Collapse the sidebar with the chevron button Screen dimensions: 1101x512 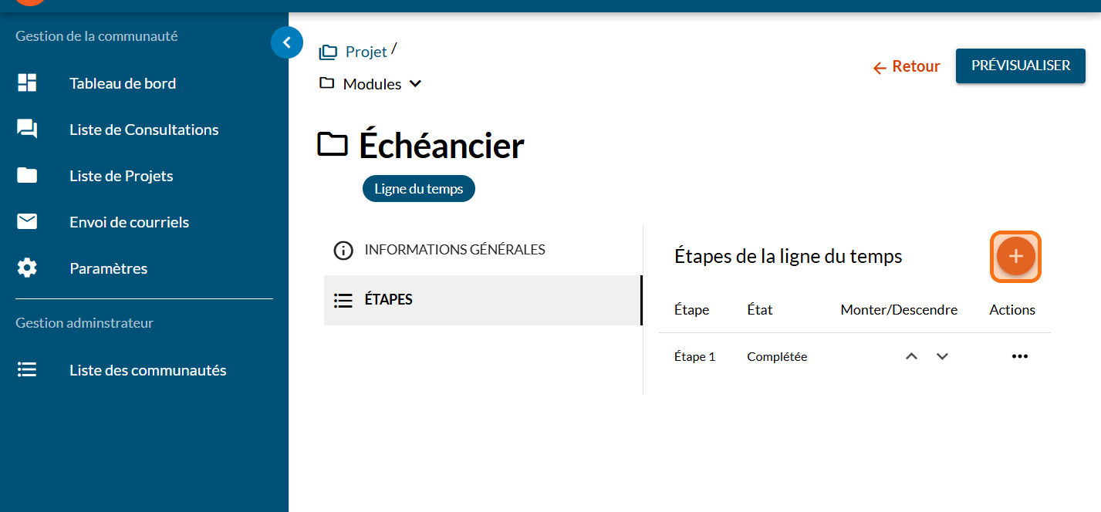286,43
